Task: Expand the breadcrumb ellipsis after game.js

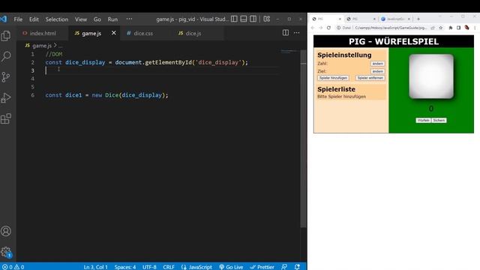Action: (x=61, y=46)
